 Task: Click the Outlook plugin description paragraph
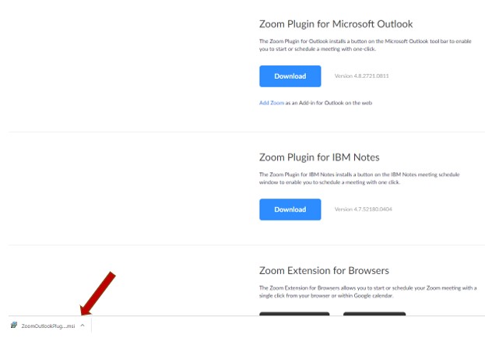pyautogui.click(x=365, y=45)
